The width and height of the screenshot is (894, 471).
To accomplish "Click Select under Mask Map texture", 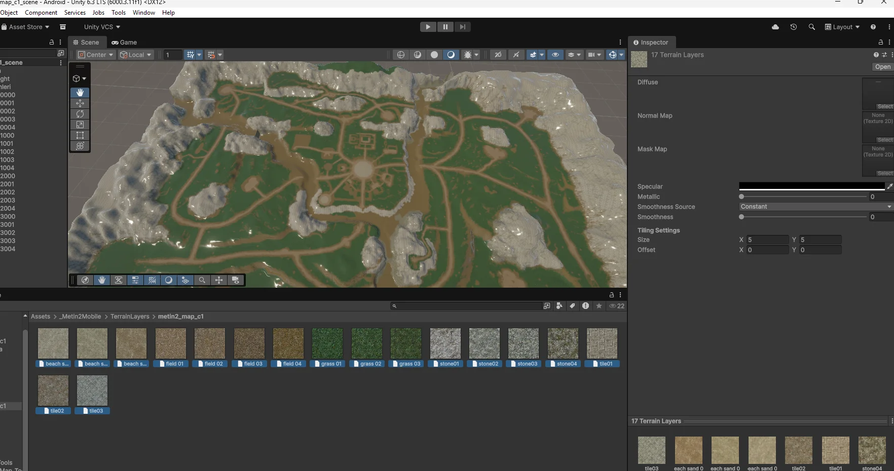I will pyautogui.click(x=885, y=173).
